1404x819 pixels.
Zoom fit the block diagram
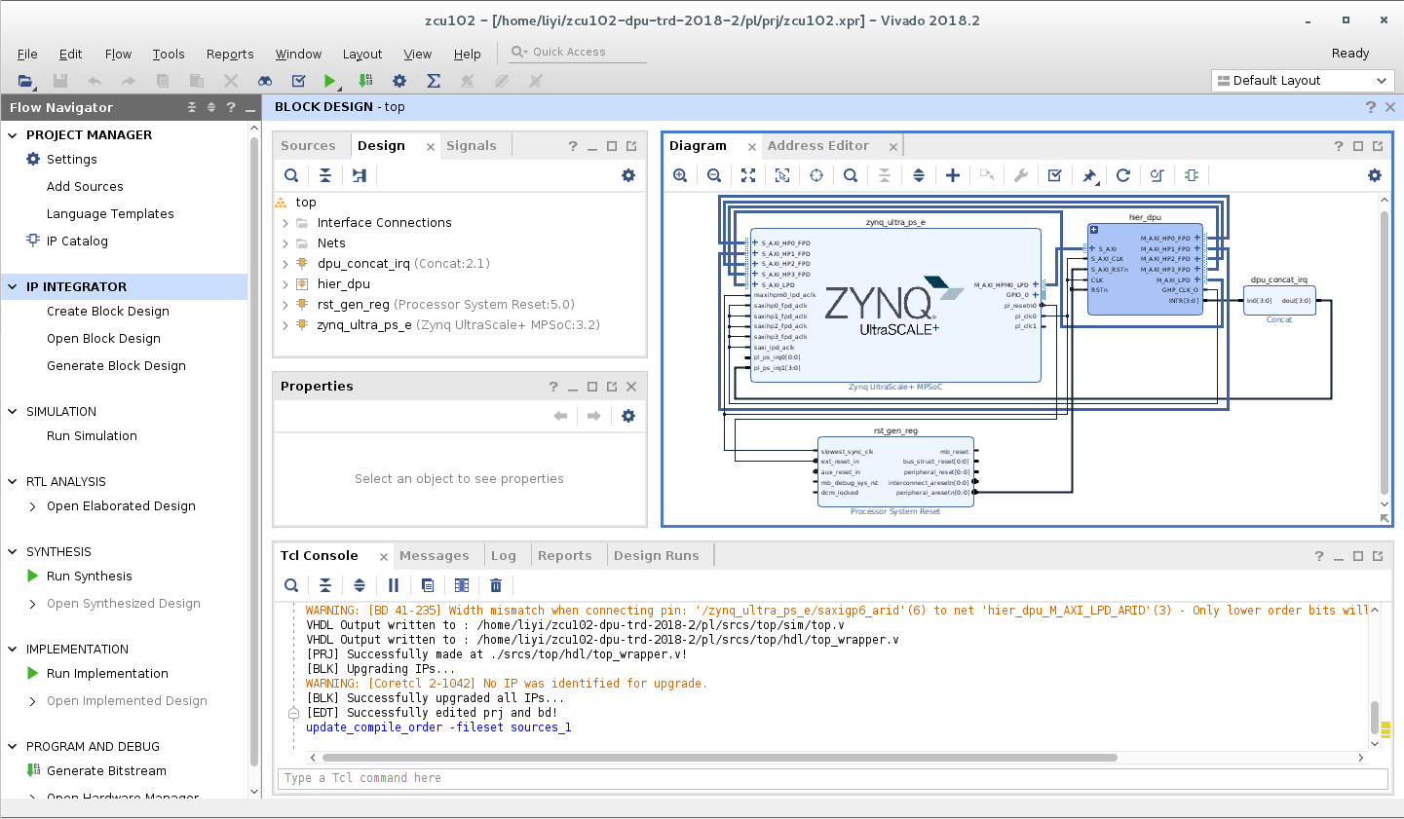(748, 175)
